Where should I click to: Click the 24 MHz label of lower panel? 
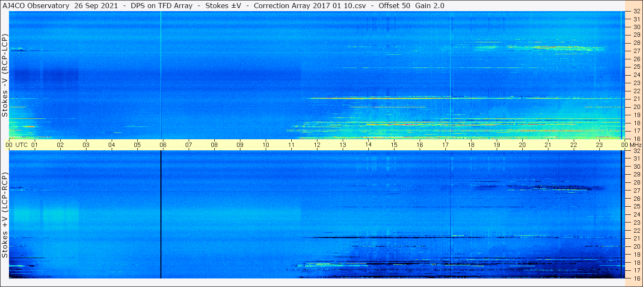[636, 214]
